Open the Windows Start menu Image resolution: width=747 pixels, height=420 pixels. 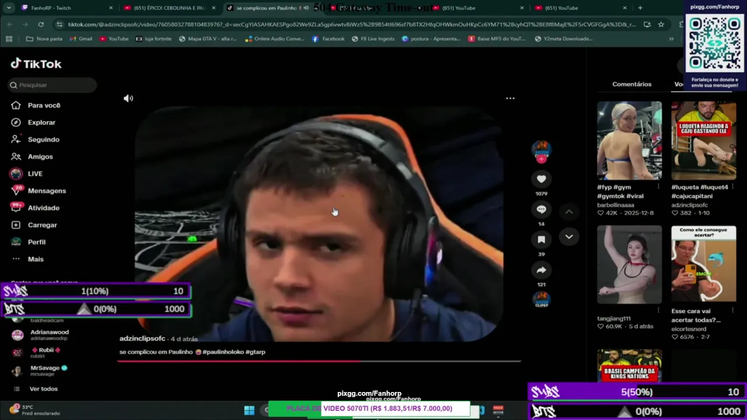point(249,410)
